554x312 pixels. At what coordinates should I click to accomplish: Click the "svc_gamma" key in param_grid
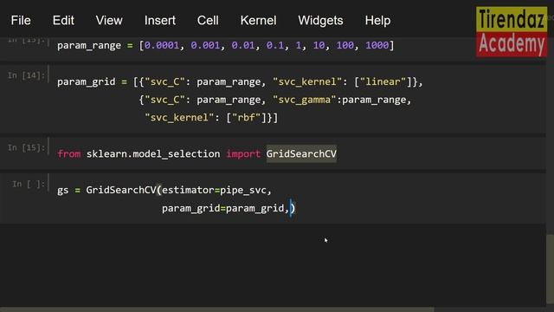304,101
